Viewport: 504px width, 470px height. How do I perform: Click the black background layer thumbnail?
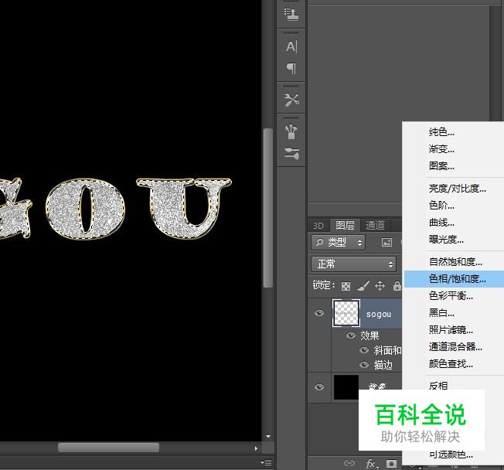346,387
